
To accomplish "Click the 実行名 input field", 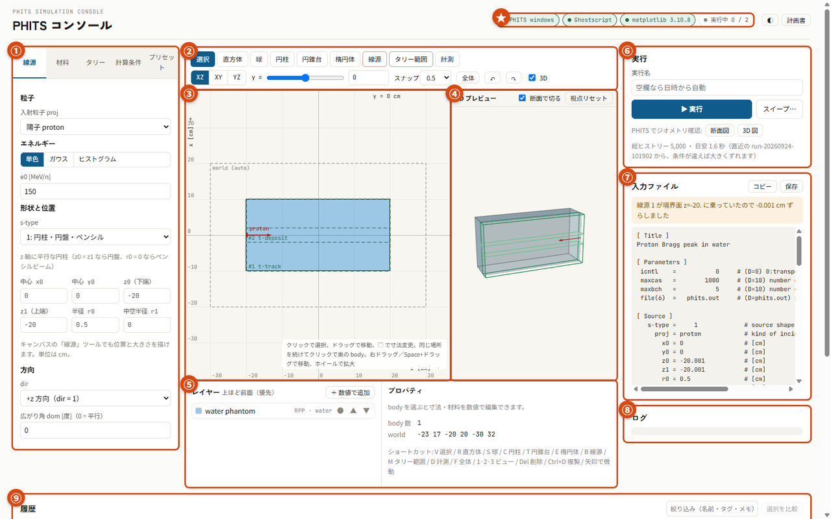I will 717,88.
